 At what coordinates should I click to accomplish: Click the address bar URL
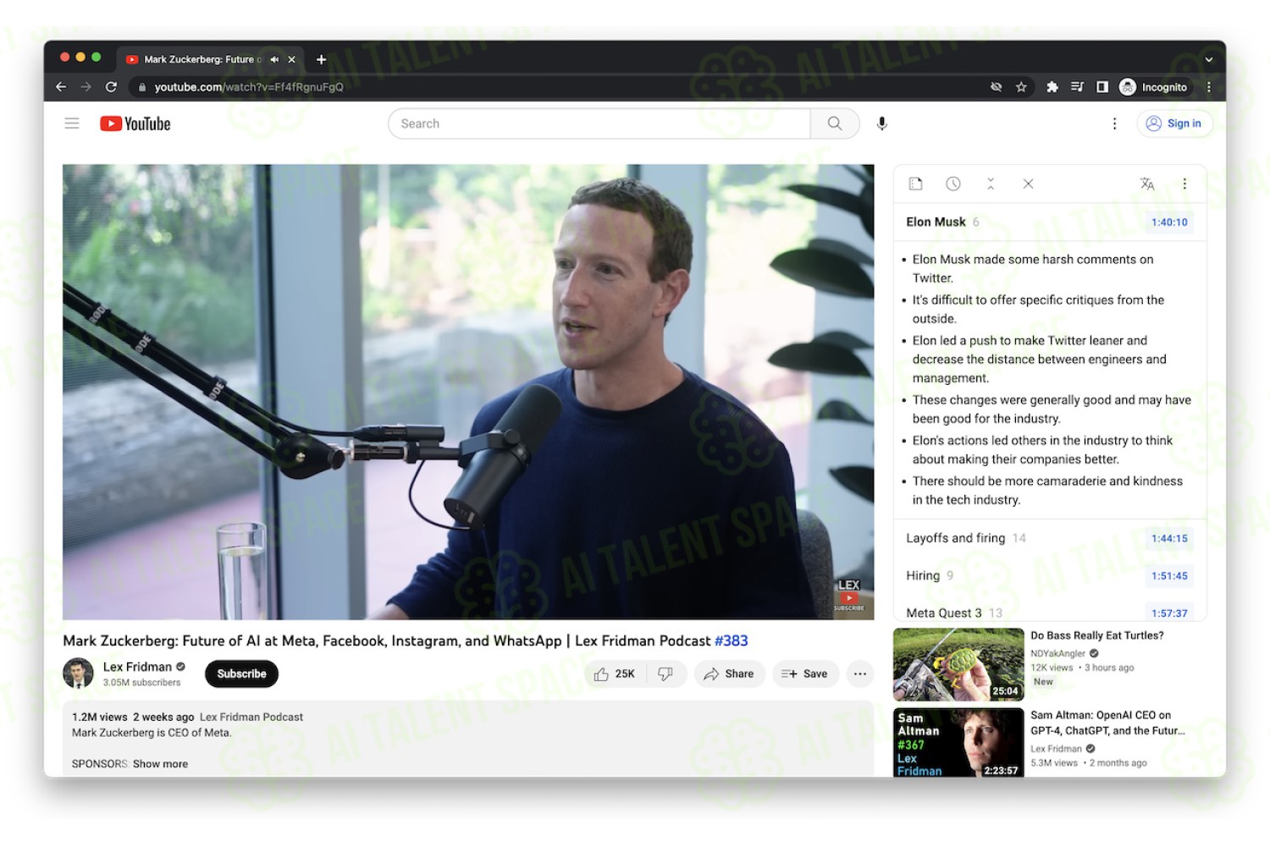coord(249,86)
